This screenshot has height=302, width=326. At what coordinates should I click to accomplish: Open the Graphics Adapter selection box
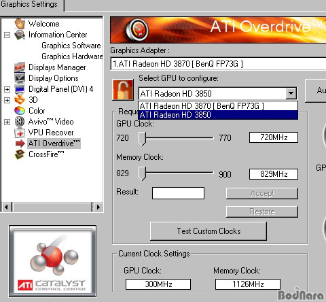(x=218, y=64)
